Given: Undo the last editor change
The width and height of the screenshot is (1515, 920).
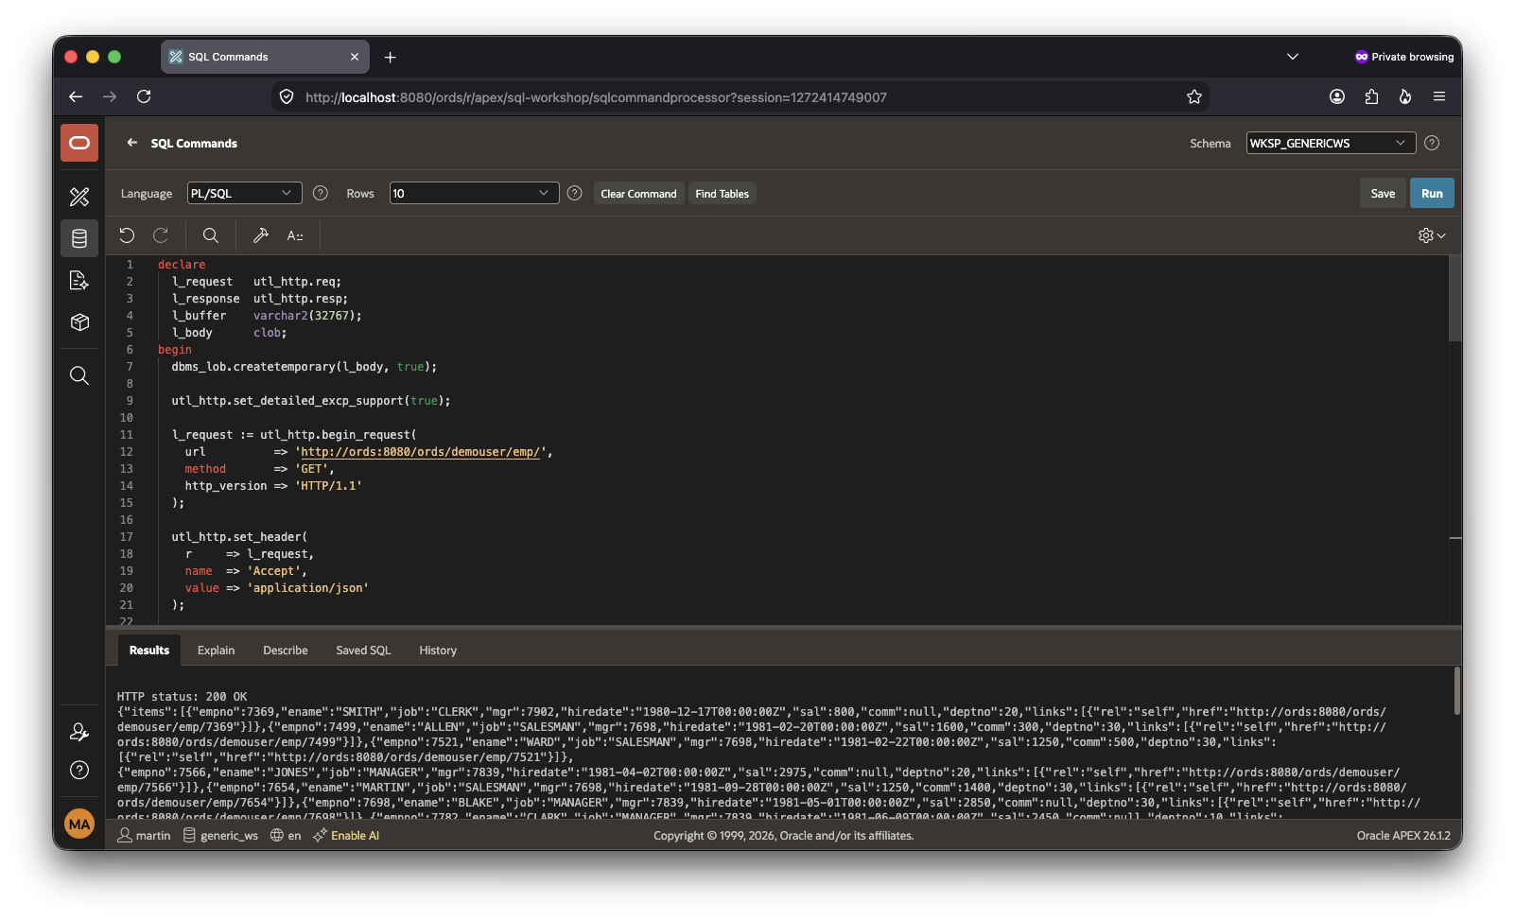Looking at the screenshot, I should (x=127, y=235).
